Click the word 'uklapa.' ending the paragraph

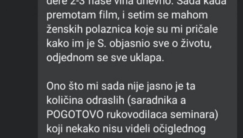tap(147, 58)
